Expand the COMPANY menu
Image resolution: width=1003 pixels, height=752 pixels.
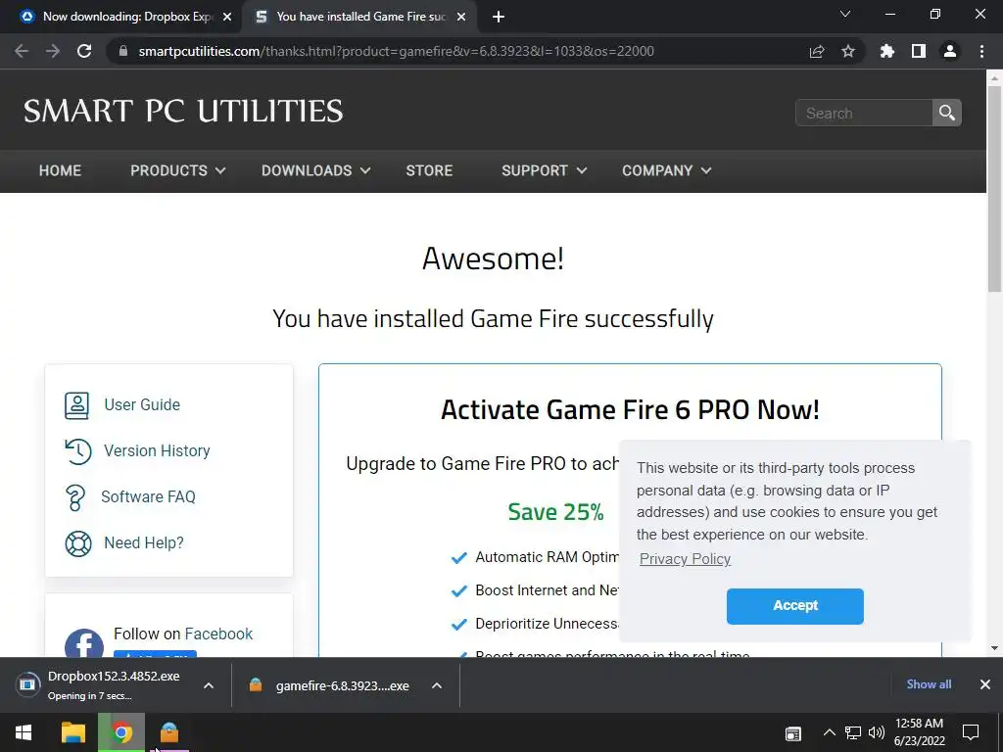(x=666, y=170)
